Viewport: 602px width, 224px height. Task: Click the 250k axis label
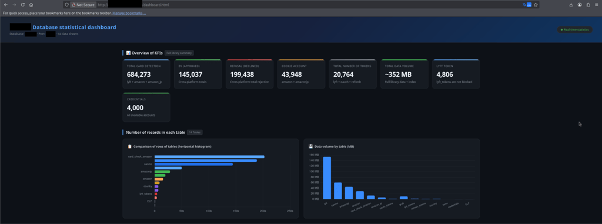[x=290, y=211]
